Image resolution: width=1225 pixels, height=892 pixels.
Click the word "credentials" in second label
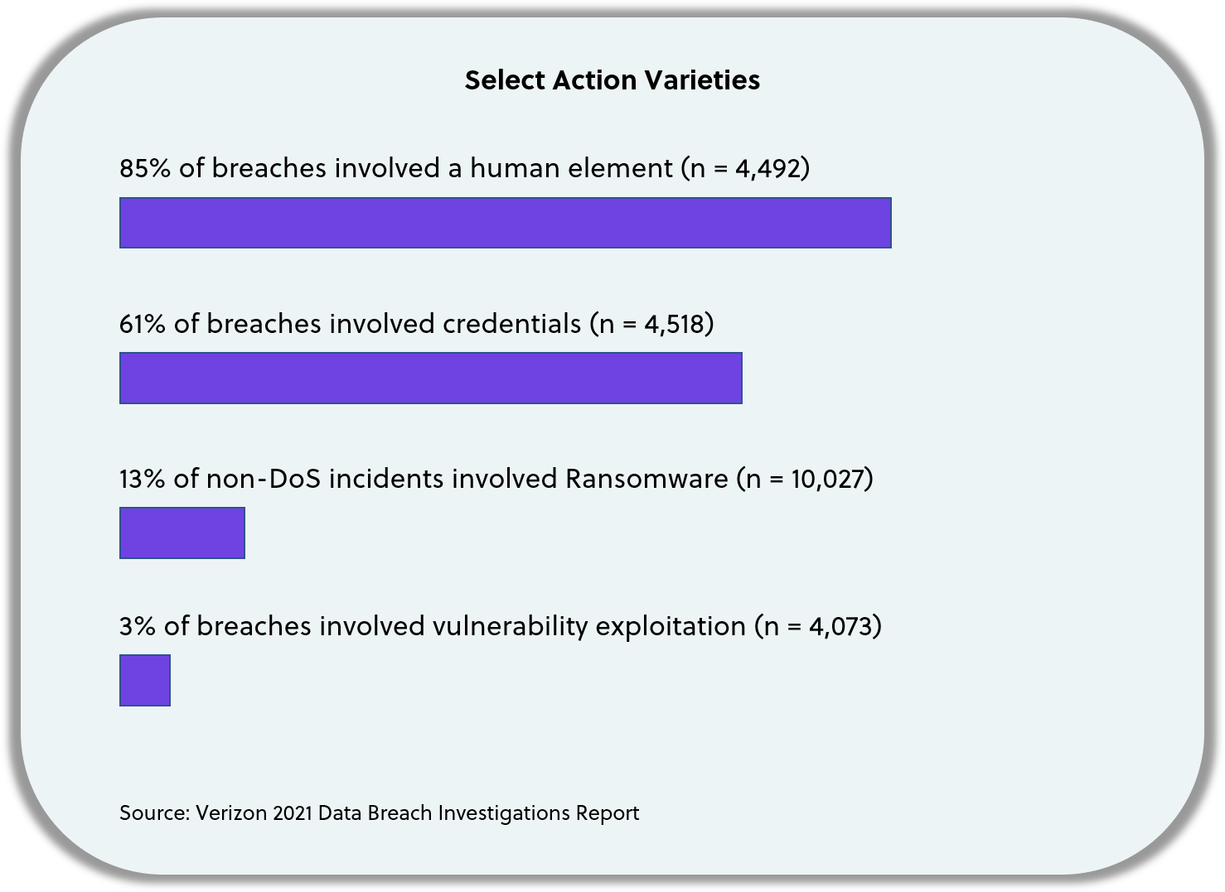[511, 323]
